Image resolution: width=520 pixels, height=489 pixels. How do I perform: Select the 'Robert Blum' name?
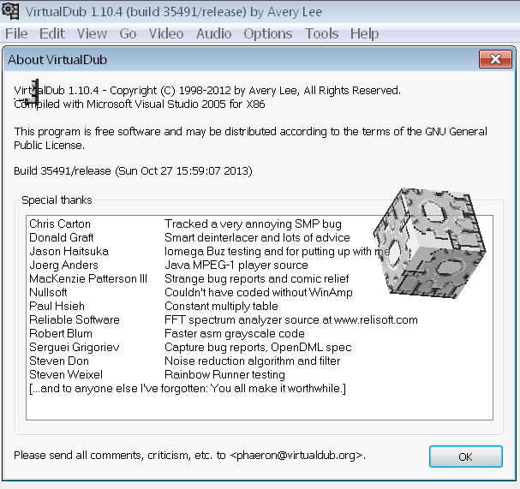61,333
